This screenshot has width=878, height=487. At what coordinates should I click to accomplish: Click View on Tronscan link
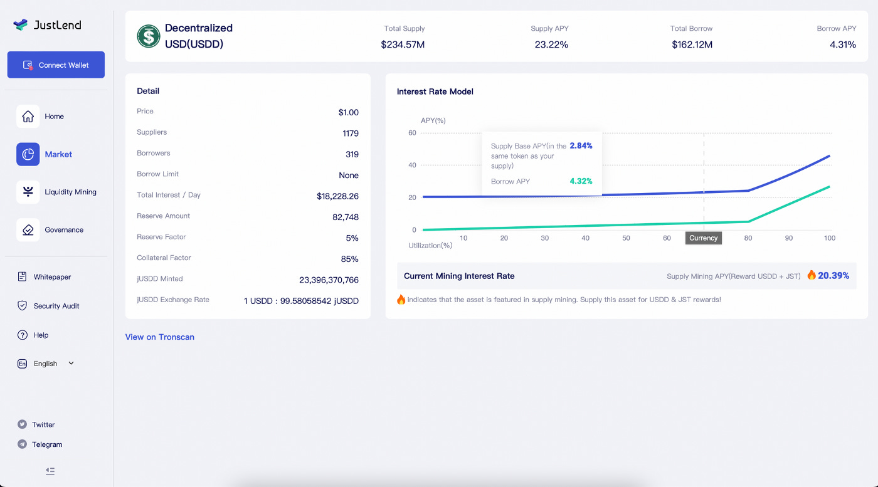[160, 337]
